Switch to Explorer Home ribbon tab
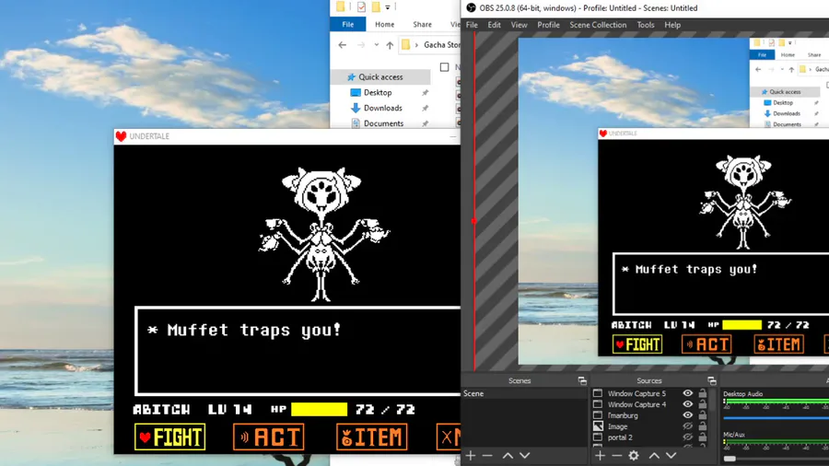This screenshot has width=829, height=466. (384, 24)
